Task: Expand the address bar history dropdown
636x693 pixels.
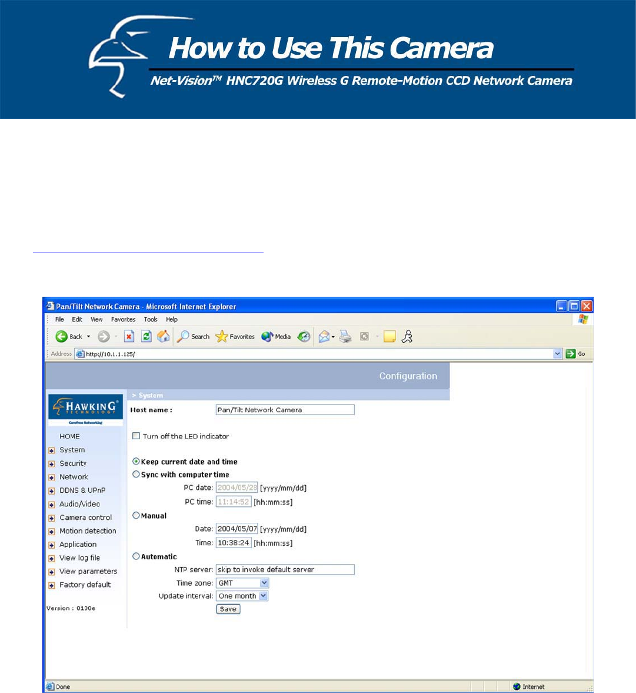Action: 557,354
